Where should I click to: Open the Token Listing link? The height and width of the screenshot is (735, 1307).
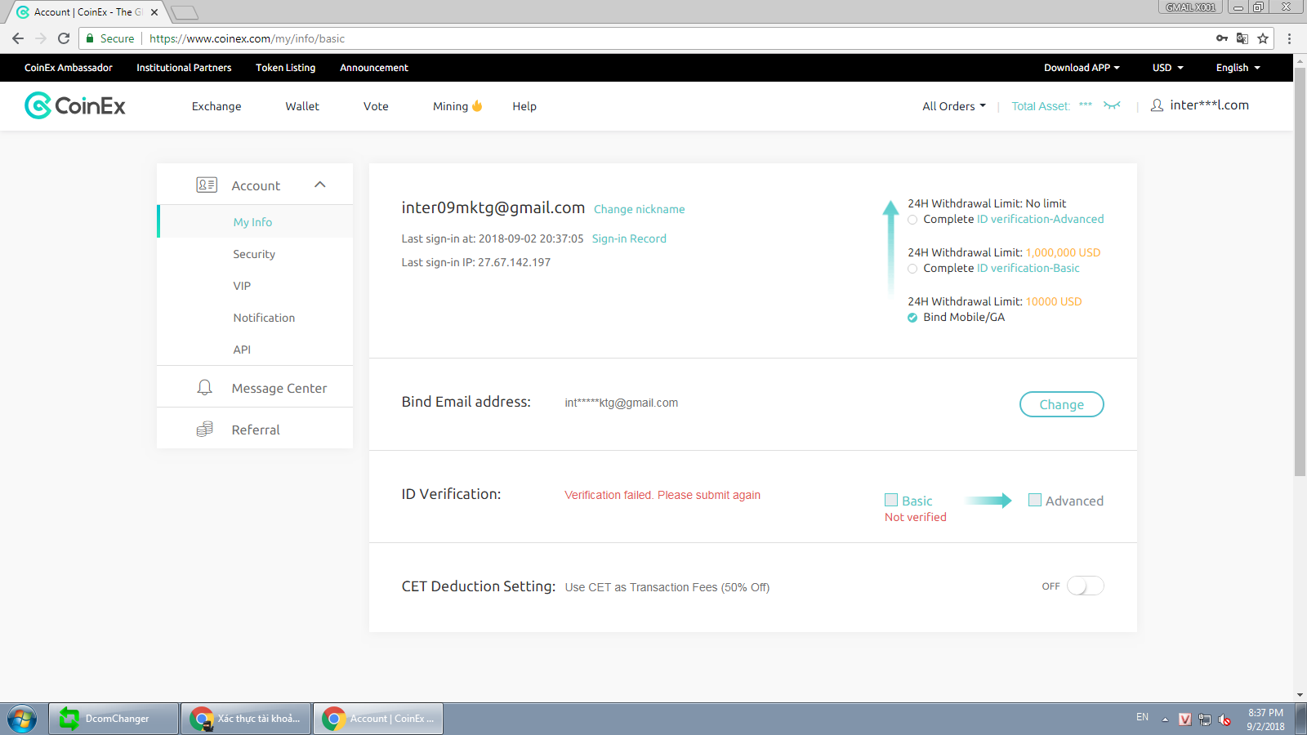pyautogui.click(x=285, y=68)
